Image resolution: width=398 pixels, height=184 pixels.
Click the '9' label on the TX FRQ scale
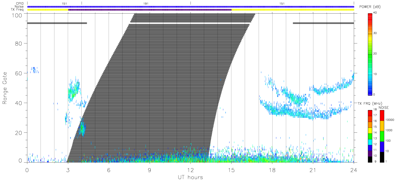(x=376, y=161)
